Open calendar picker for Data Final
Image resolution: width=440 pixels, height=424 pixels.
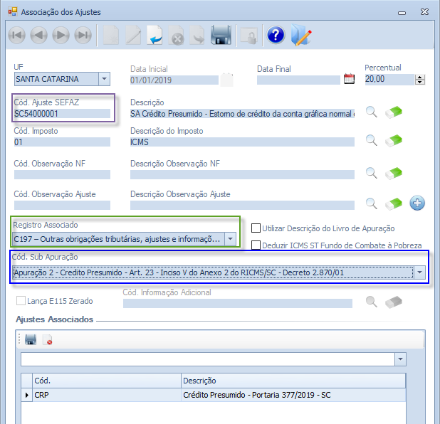[349, 79]
